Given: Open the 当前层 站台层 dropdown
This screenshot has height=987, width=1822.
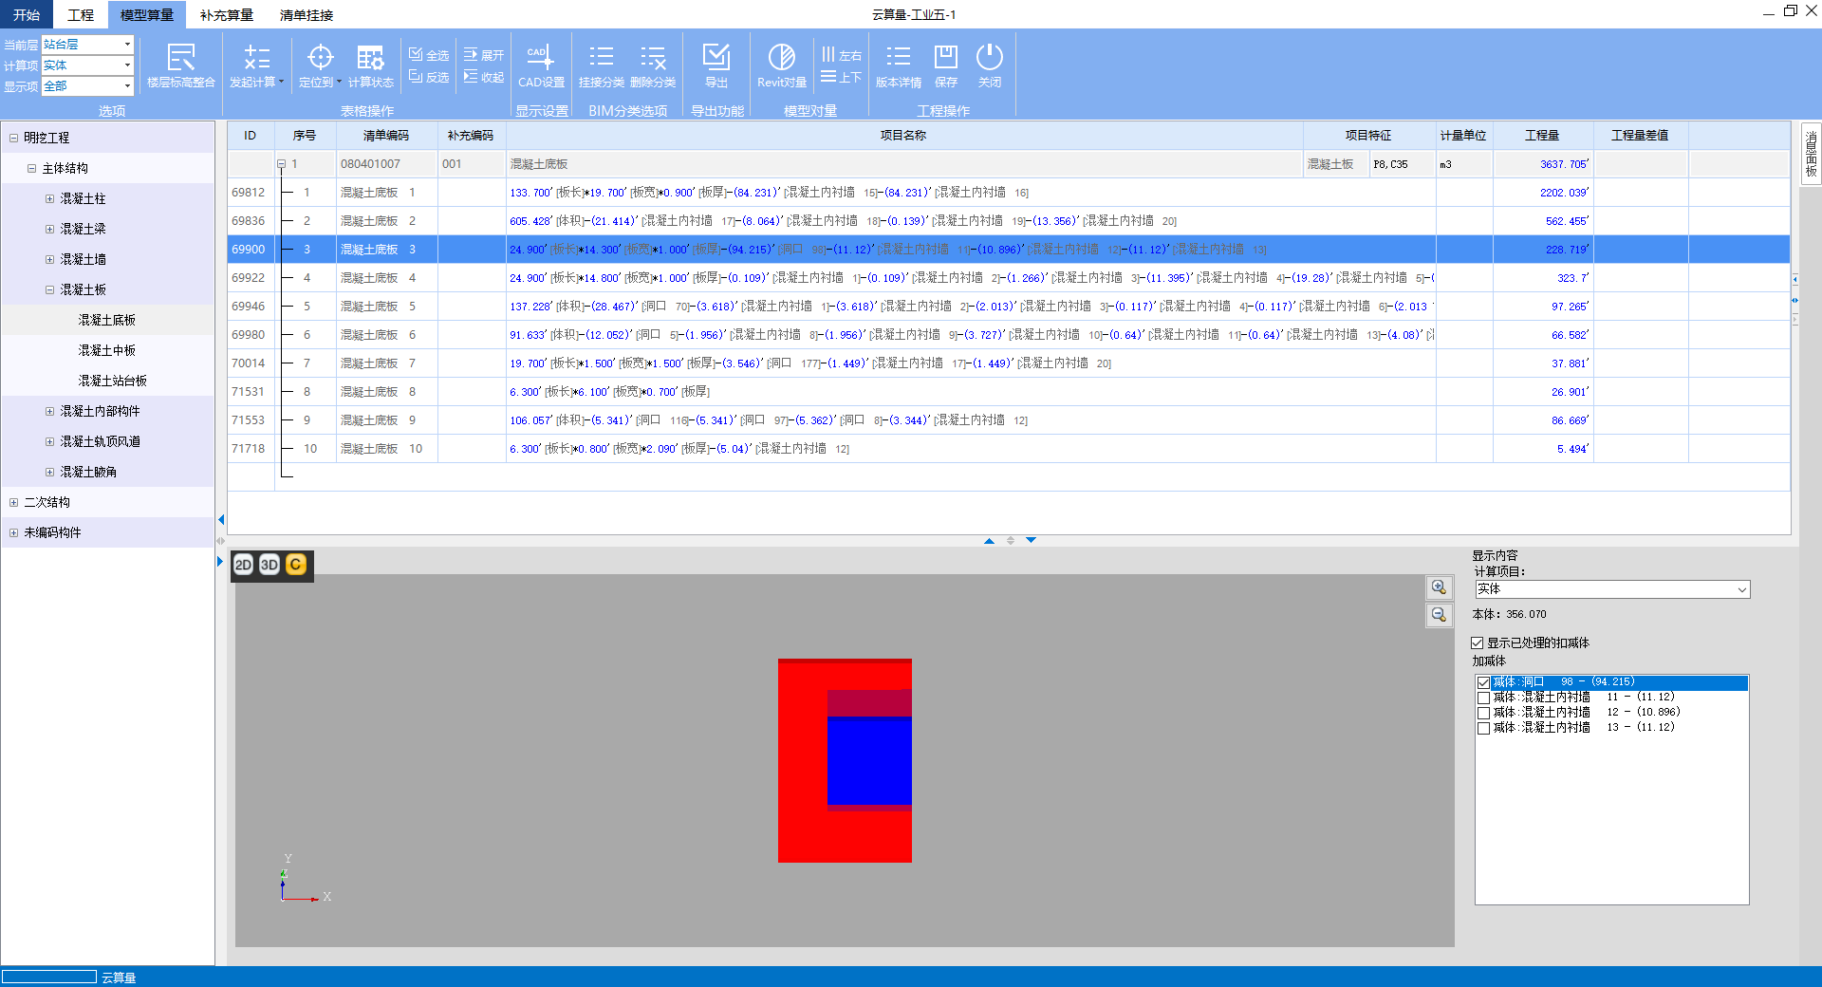Looking at the screenshot, I should coord(127,45).
